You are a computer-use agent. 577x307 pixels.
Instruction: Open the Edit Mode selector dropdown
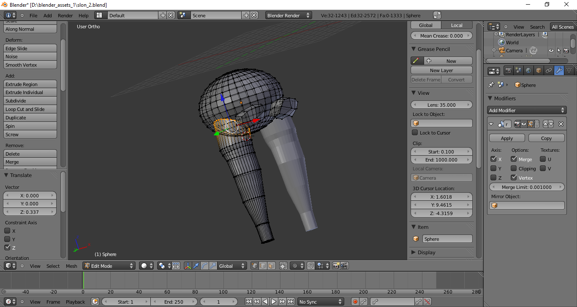pos(109,266)
